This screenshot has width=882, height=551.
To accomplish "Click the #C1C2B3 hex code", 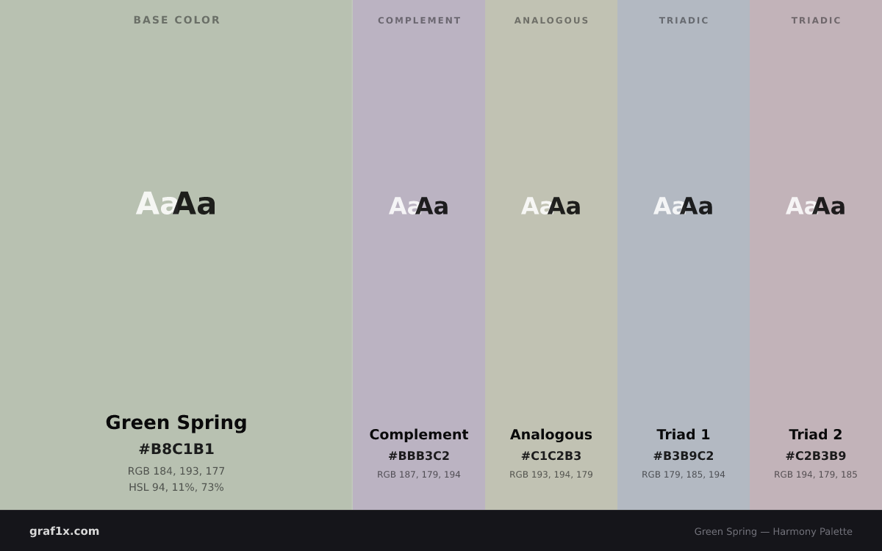I will (551, 456).
